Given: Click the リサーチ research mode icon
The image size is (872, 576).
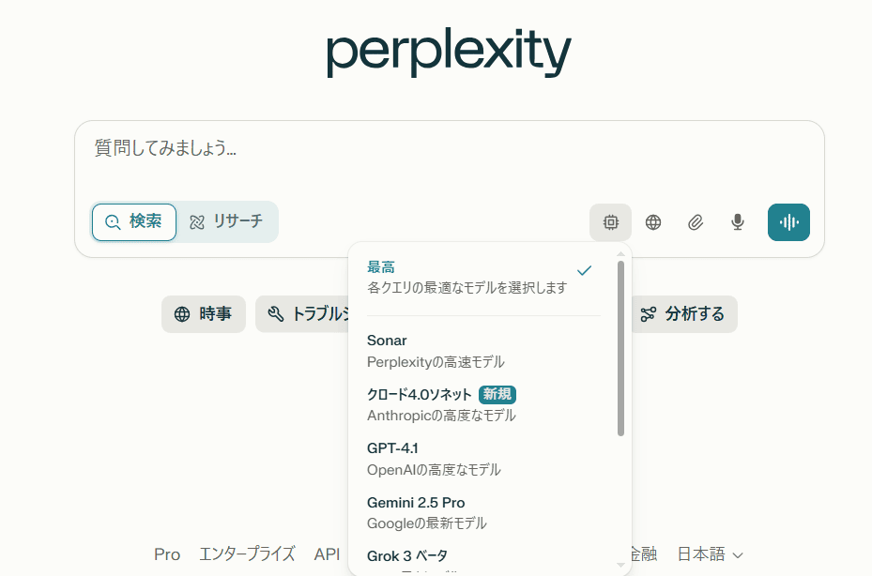Looking at the screenshot, I should click(x=197, y=221).
